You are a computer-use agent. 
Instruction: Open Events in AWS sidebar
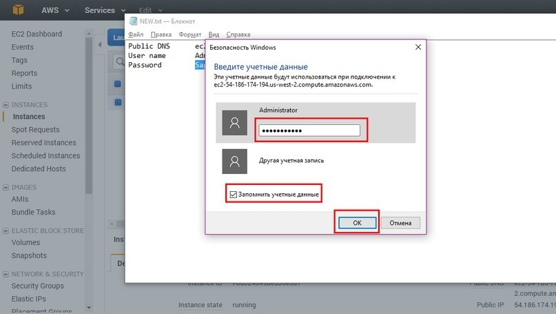pyautogui.click(x=22, y=47)
